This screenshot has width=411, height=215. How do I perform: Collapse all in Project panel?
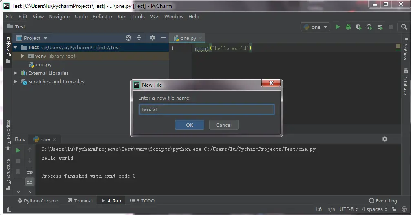pos(139,38)
